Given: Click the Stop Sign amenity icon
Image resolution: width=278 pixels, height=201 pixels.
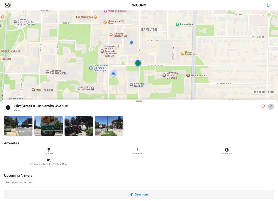Looking at the screenshot, I should 227,150.
